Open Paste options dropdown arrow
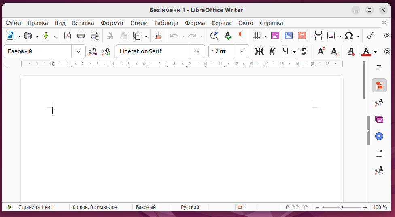 tap(146, 36)
